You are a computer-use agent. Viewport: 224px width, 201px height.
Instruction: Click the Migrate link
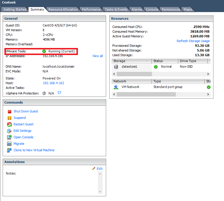19,144
